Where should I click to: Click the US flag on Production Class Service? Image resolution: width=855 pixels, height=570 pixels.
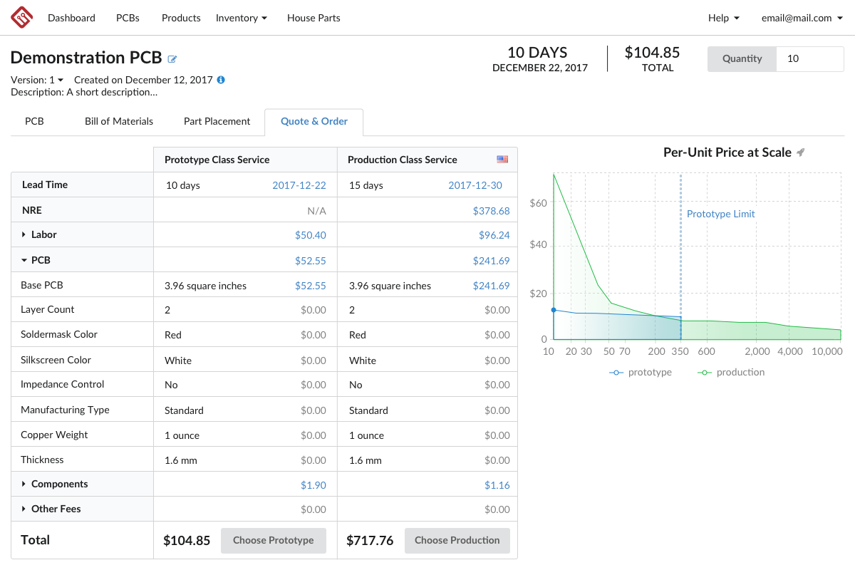pyautogui.click(x=502, y=159)
